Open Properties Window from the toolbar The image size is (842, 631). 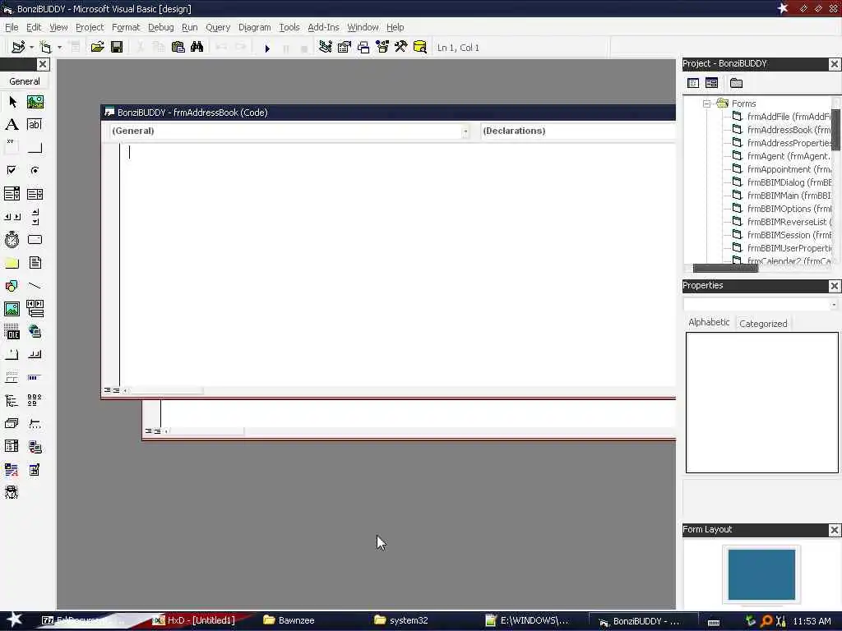[x=345, y=47]
